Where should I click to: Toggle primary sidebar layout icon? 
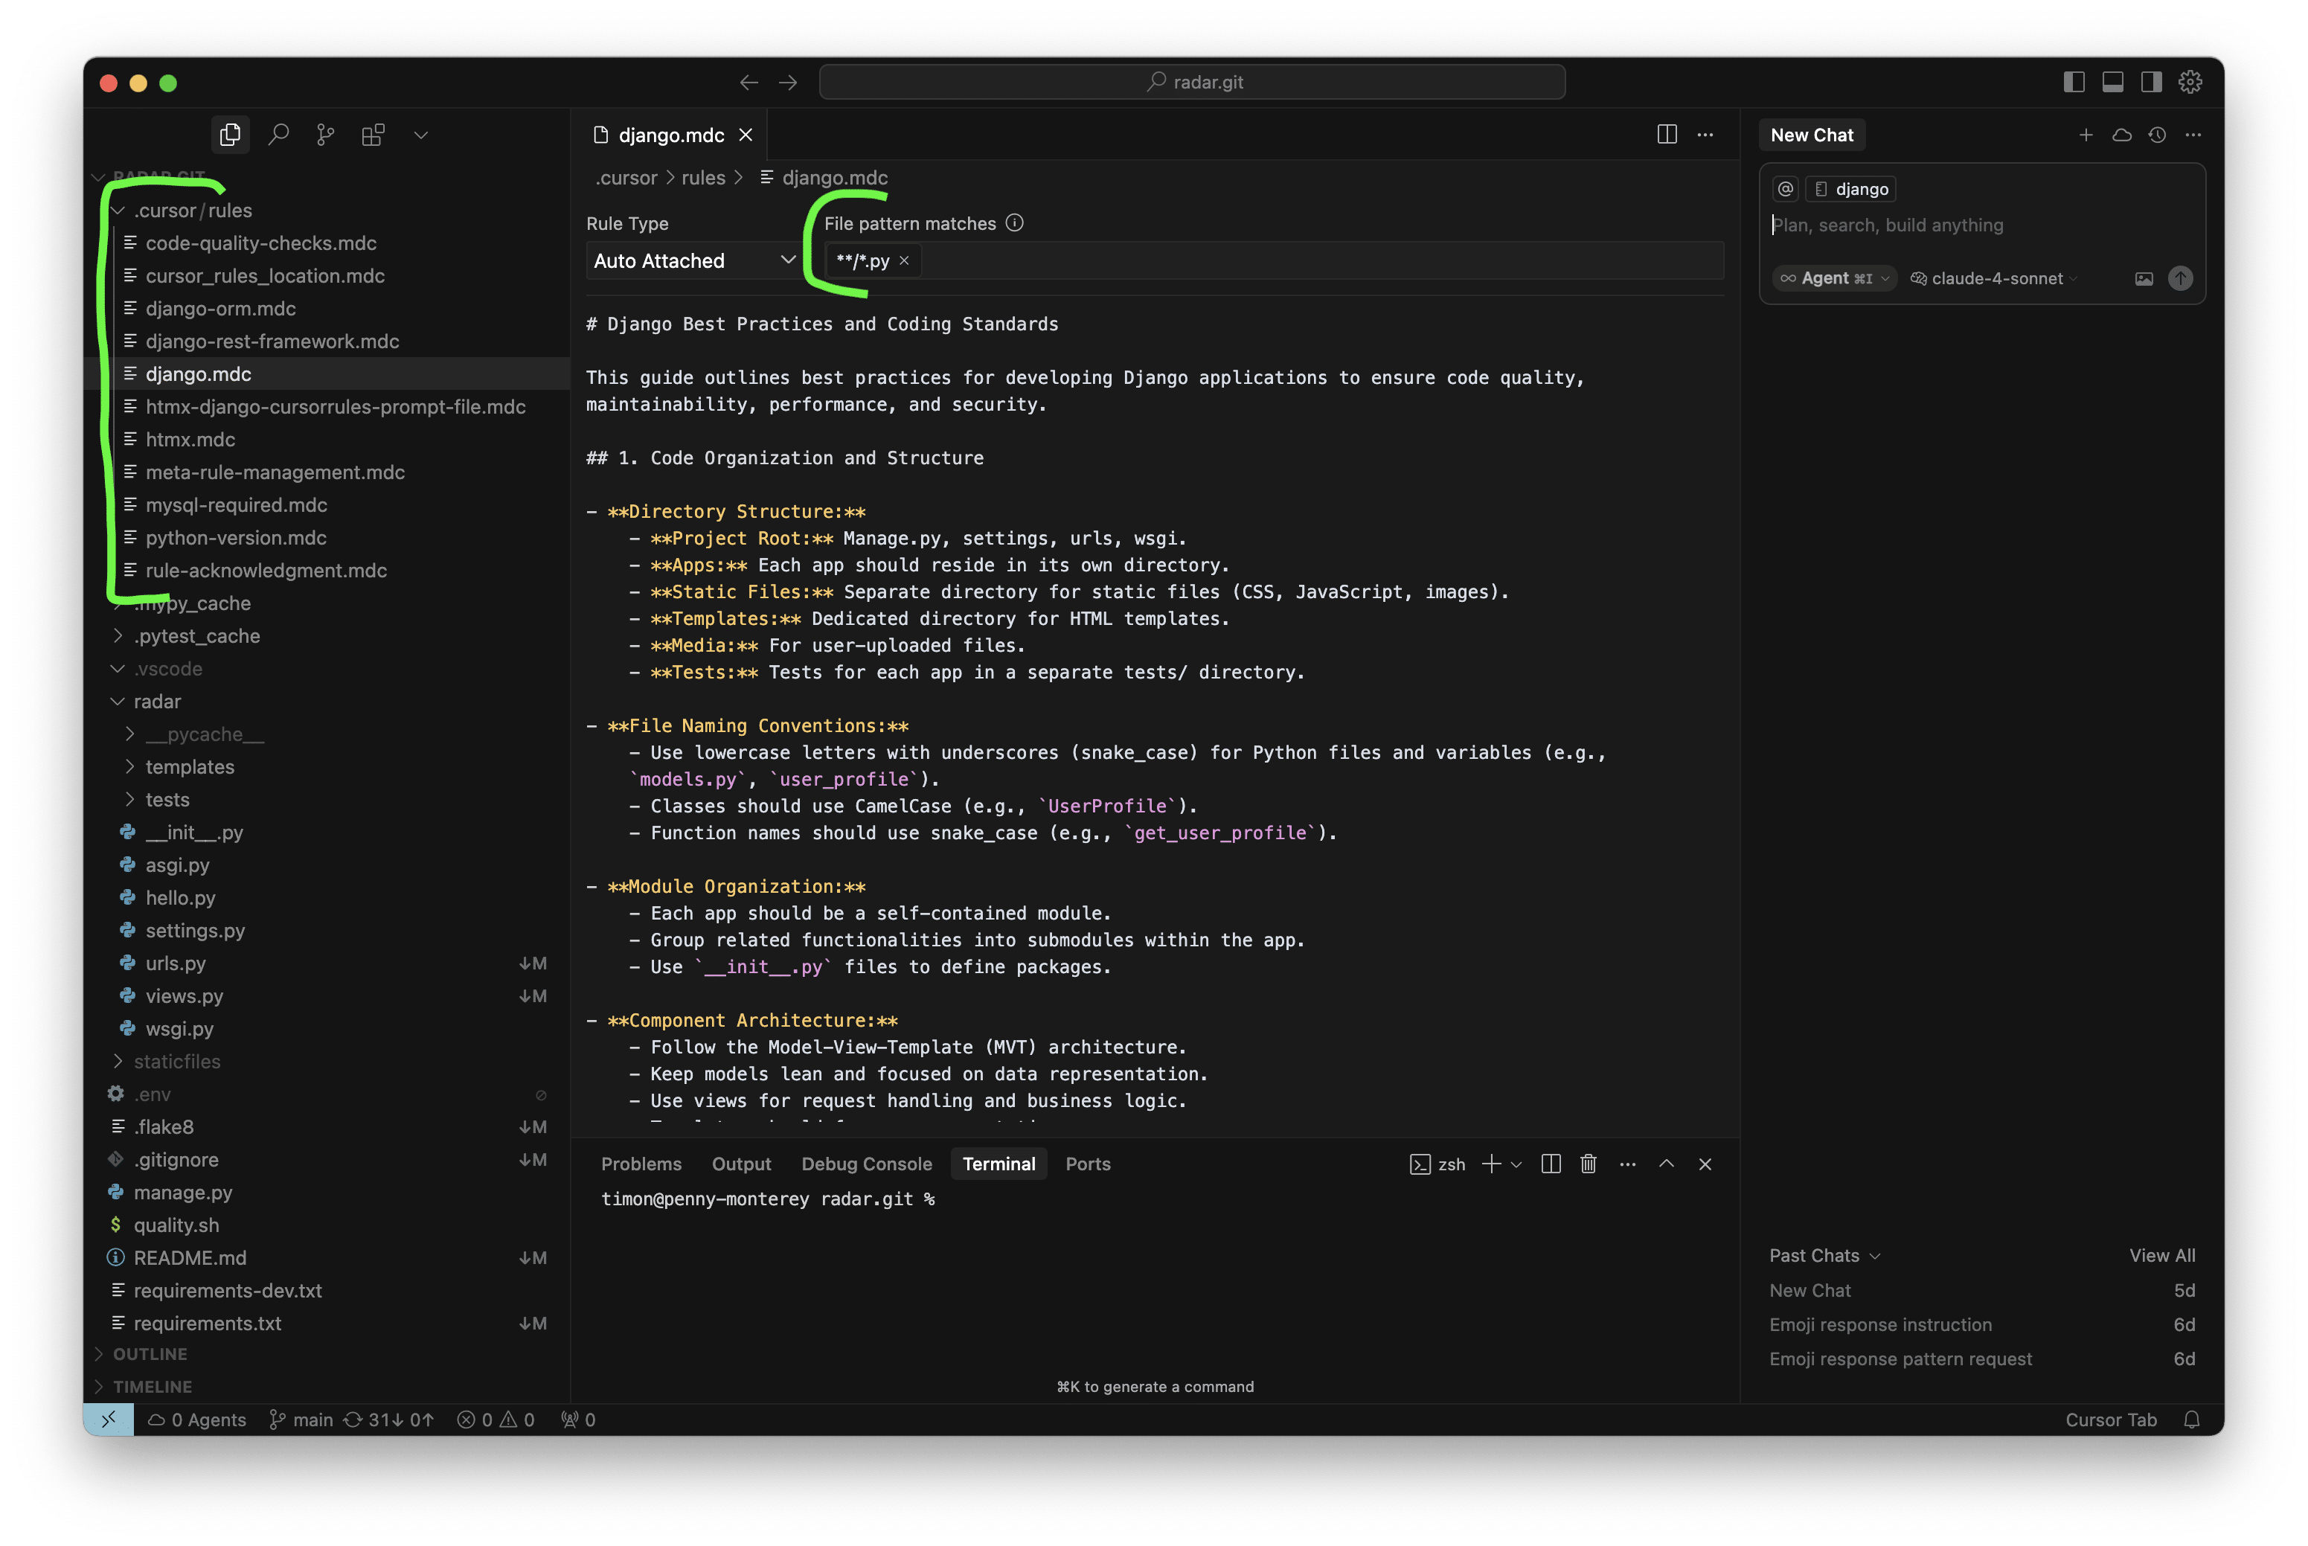point(2074,83)
